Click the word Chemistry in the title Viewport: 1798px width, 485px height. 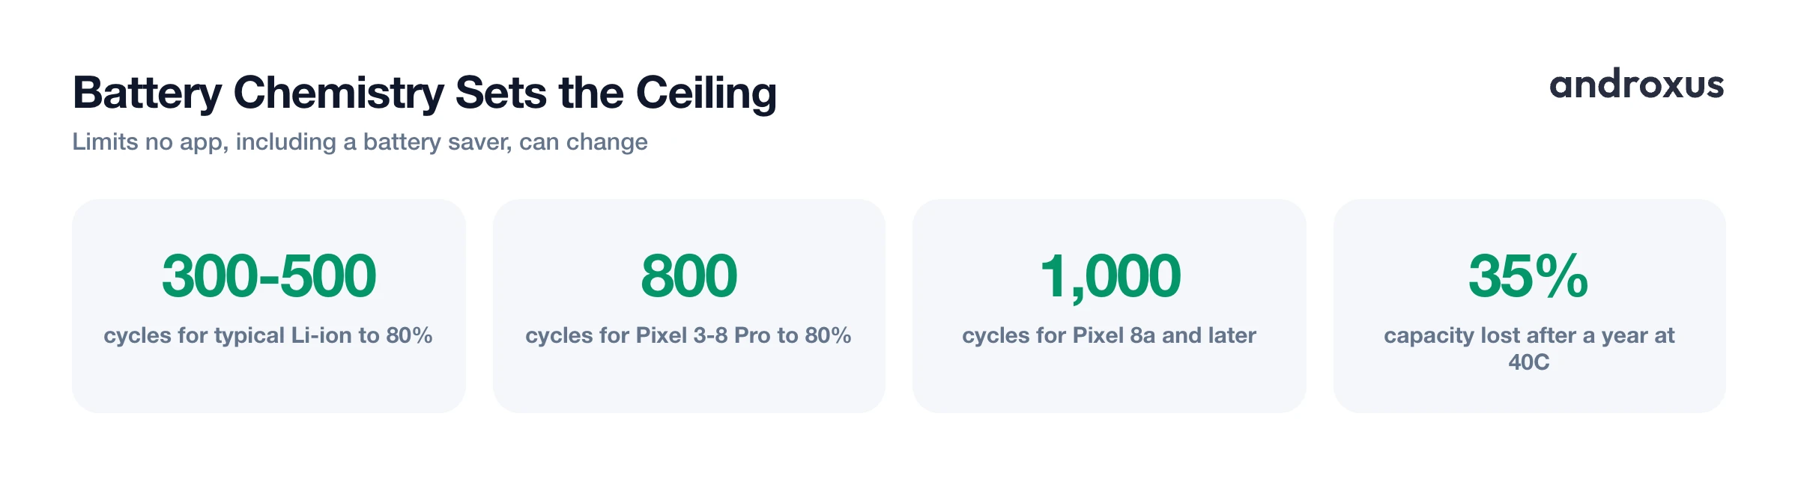(339, 93)
